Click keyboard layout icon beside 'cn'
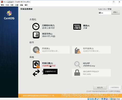This screenshot has height=100, width=122. [x=100, y=13]
